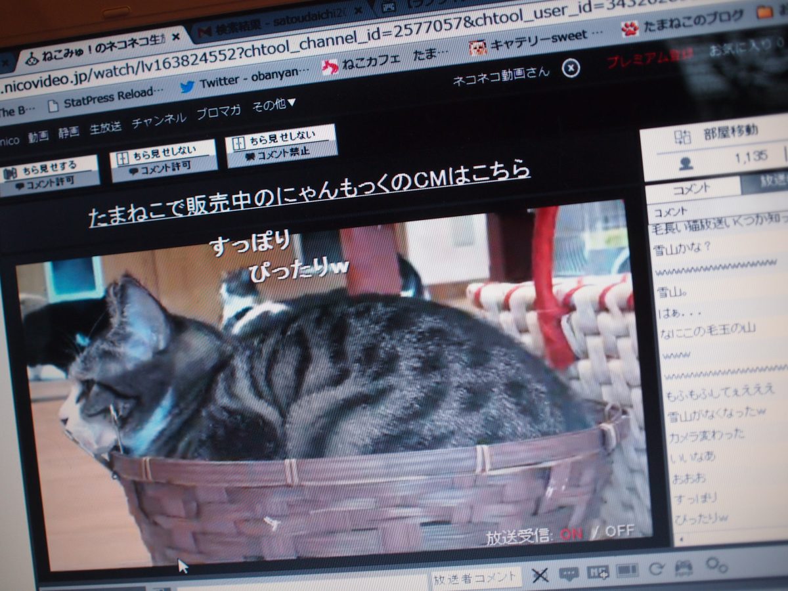Click the すっぽり comment in the list
Viewport: 788px width, 591px height.
(695, 498)
